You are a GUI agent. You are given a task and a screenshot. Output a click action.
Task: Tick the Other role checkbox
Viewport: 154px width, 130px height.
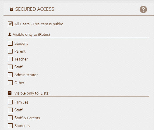10,83
